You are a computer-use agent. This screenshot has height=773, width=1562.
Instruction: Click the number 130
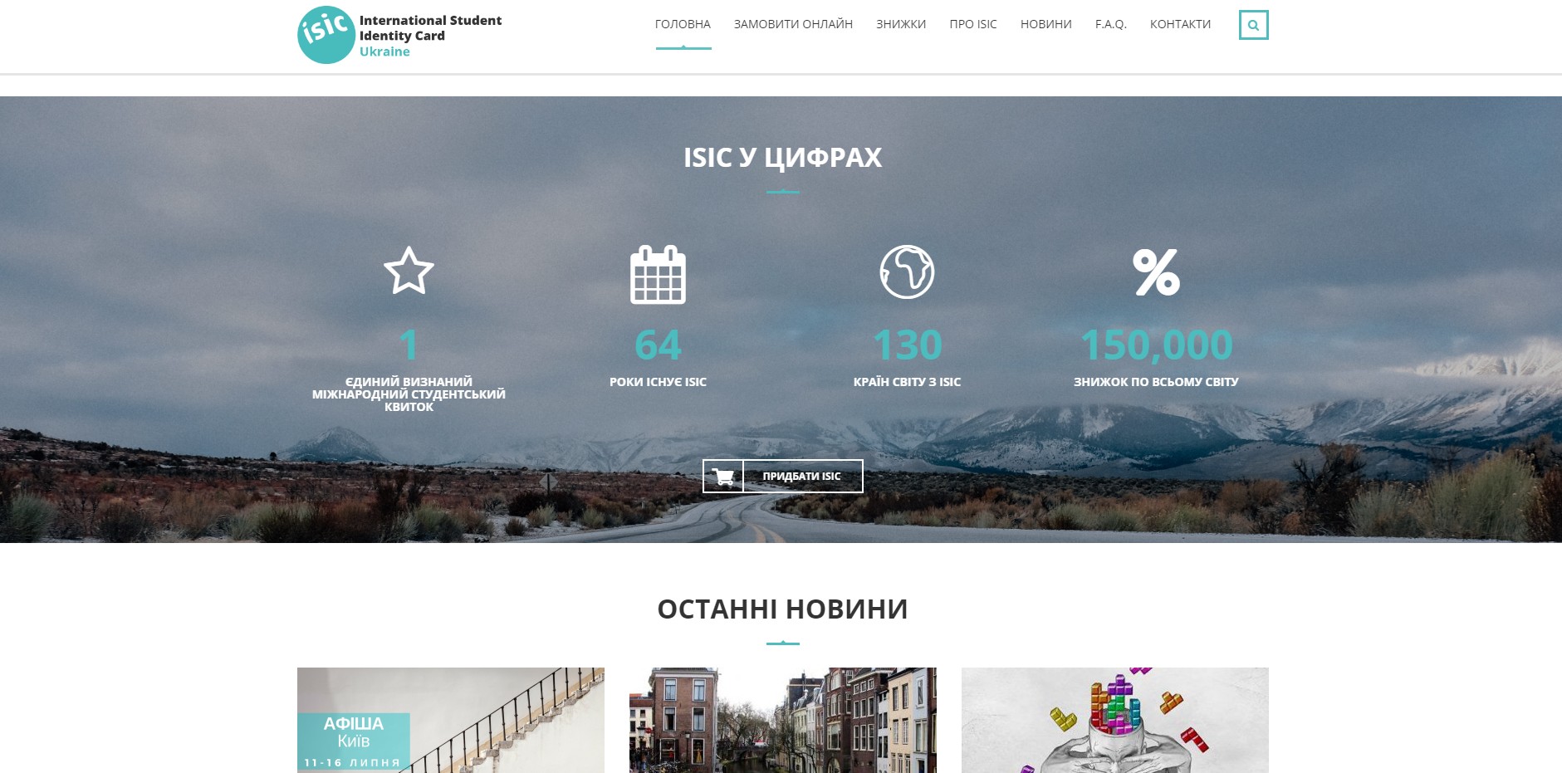point(907,345)
